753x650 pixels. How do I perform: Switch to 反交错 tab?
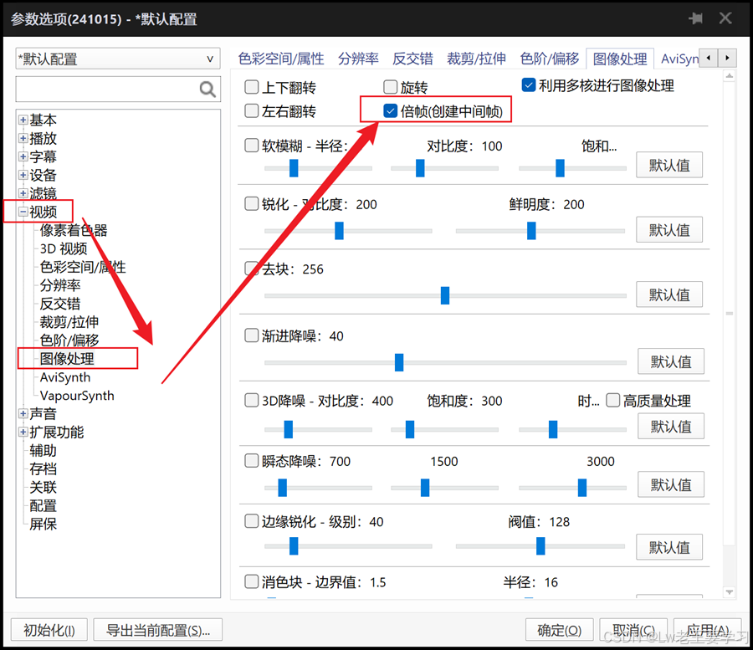(412, 59)
